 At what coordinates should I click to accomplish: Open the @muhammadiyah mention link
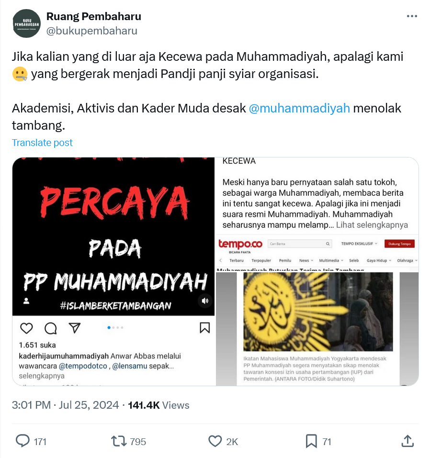299,108
